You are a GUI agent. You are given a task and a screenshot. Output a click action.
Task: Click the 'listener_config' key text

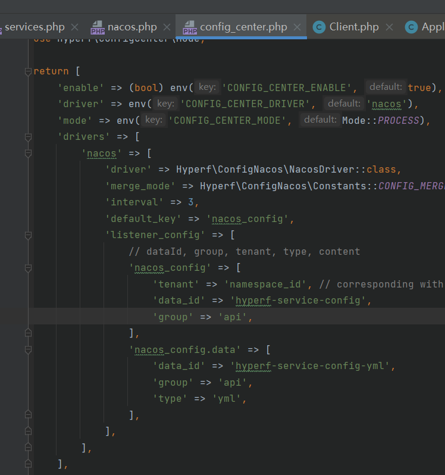click(155, 235)
